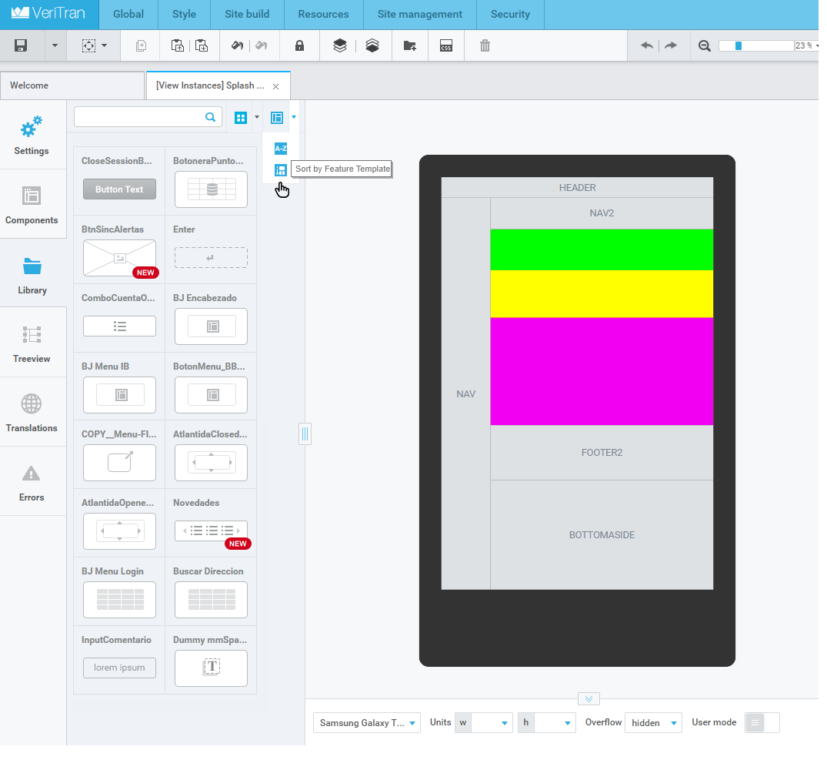827x770 pixels.
Task: Click the zoom out magnifier icon
Action: click(x=705, y=46)
